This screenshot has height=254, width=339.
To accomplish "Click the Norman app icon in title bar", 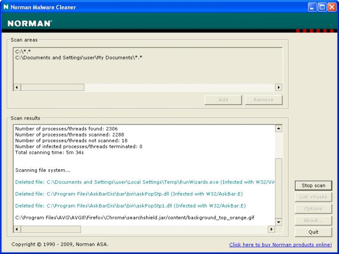I will point(6,7).
